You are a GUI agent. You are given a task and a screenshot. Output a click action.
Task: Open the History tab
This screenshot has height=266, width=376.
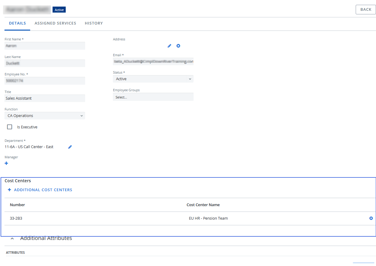94,23
